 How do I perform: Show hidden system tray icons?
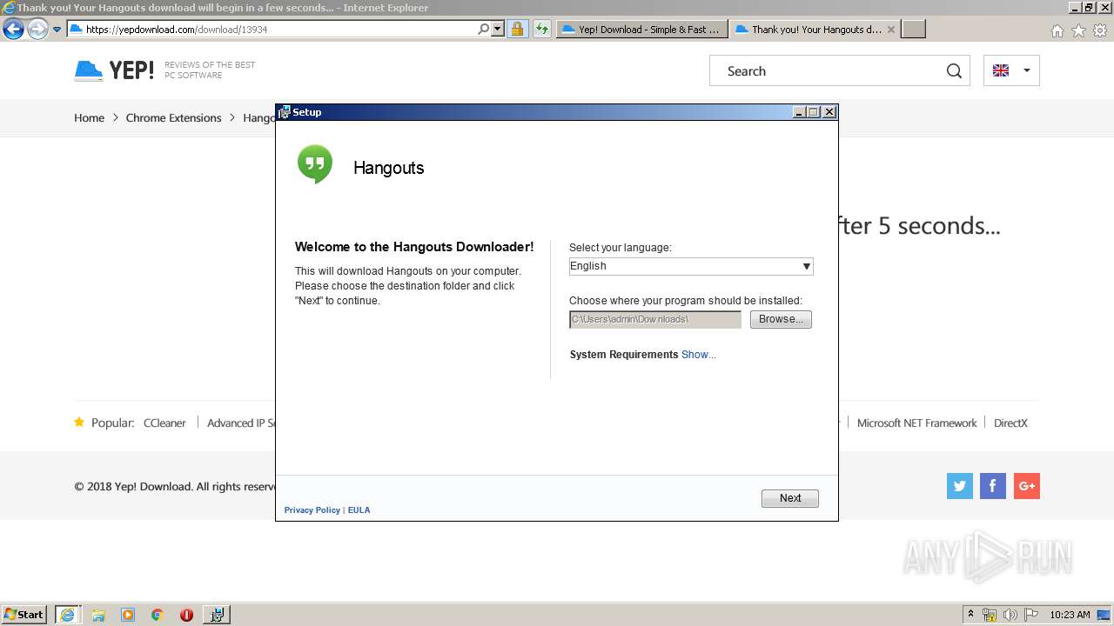pos(970,615)
